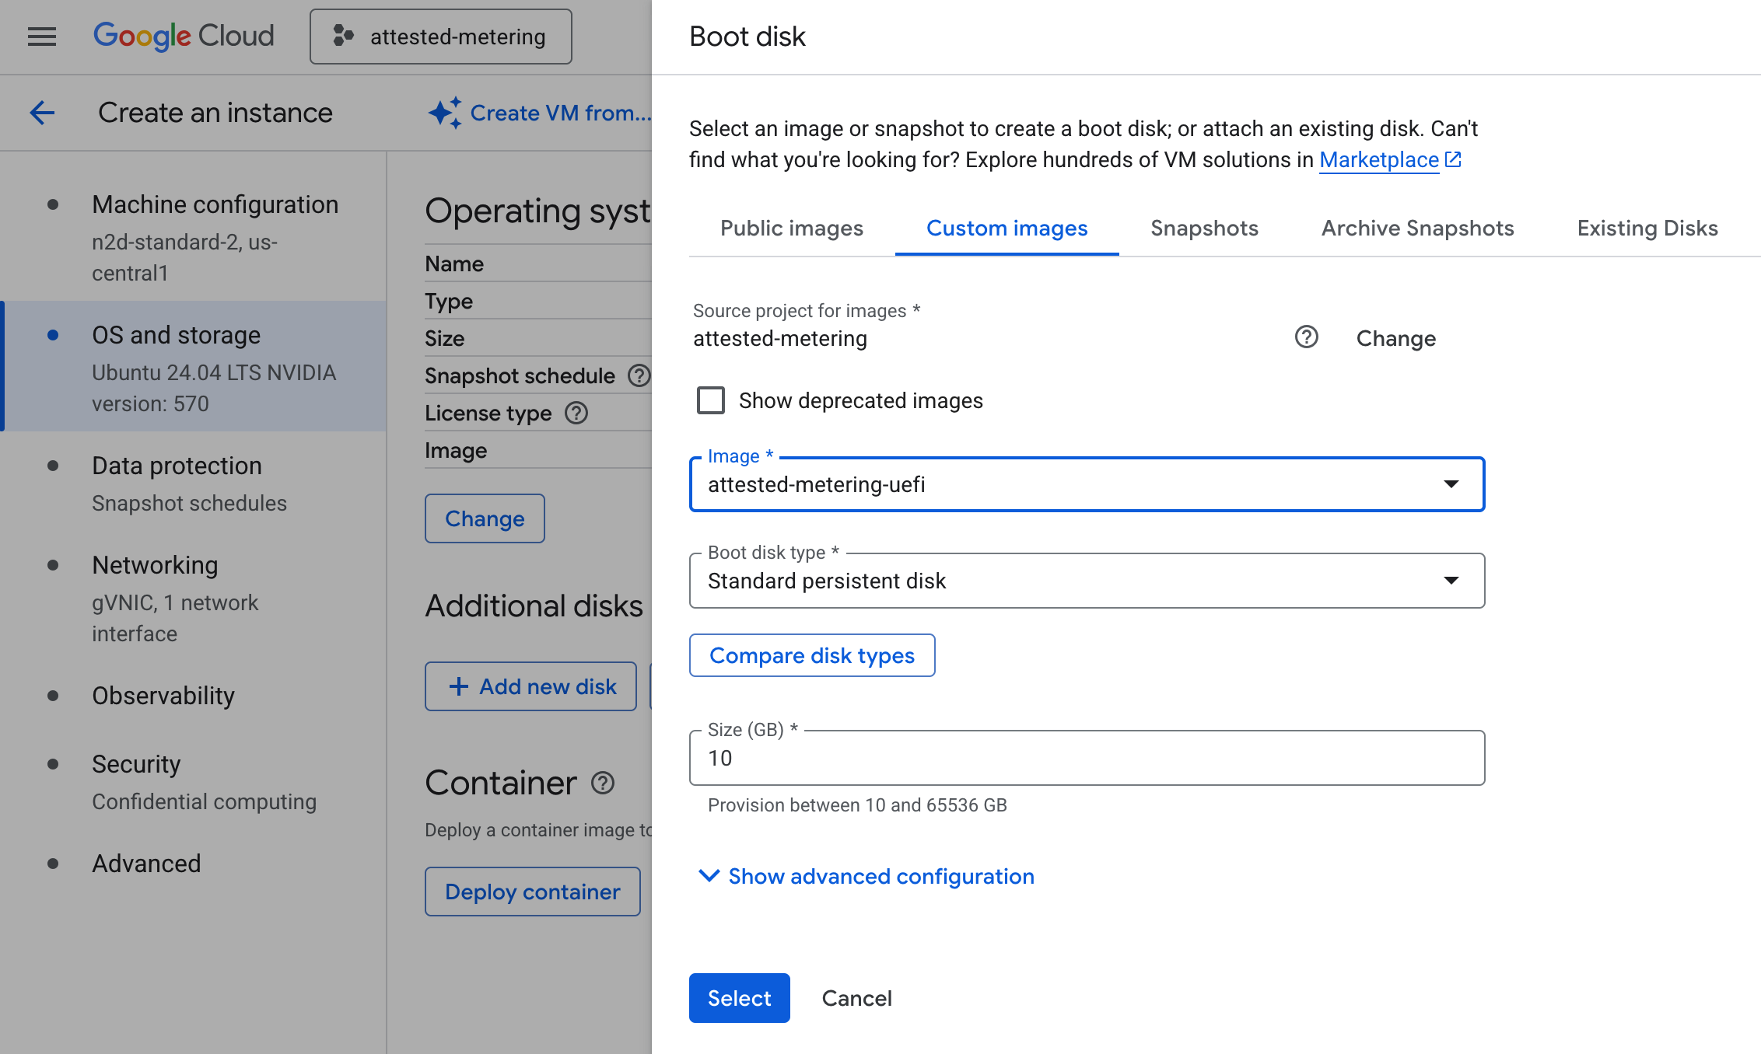The image size is (1761, 1054).
Task: Enable Show deprecated images checkbox
Action: pos(710,400)
